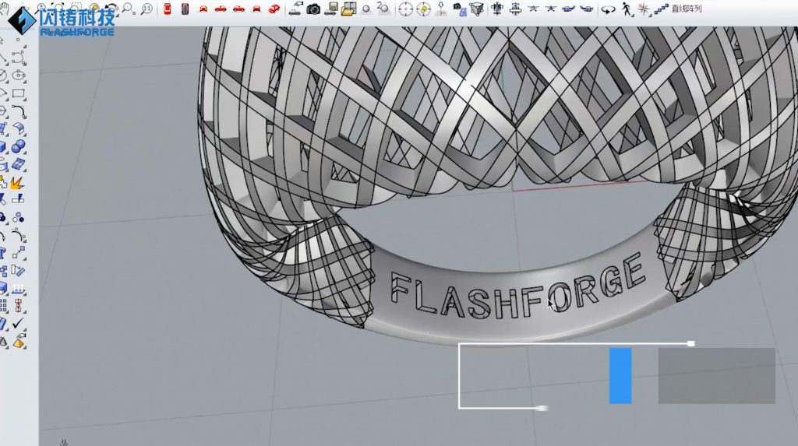Click the save view floppy-disk icon
The width and height of the screenshot is (798, 446).
[331, 9]
